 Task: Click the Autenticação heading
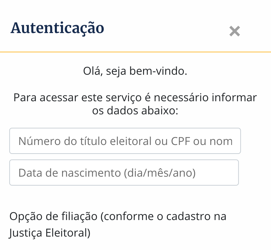tap(57, 28)
